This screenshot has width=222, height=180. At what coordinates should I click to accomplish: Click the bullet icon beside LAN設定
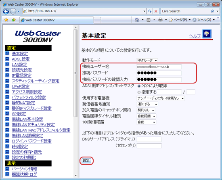tap(7, 65)
